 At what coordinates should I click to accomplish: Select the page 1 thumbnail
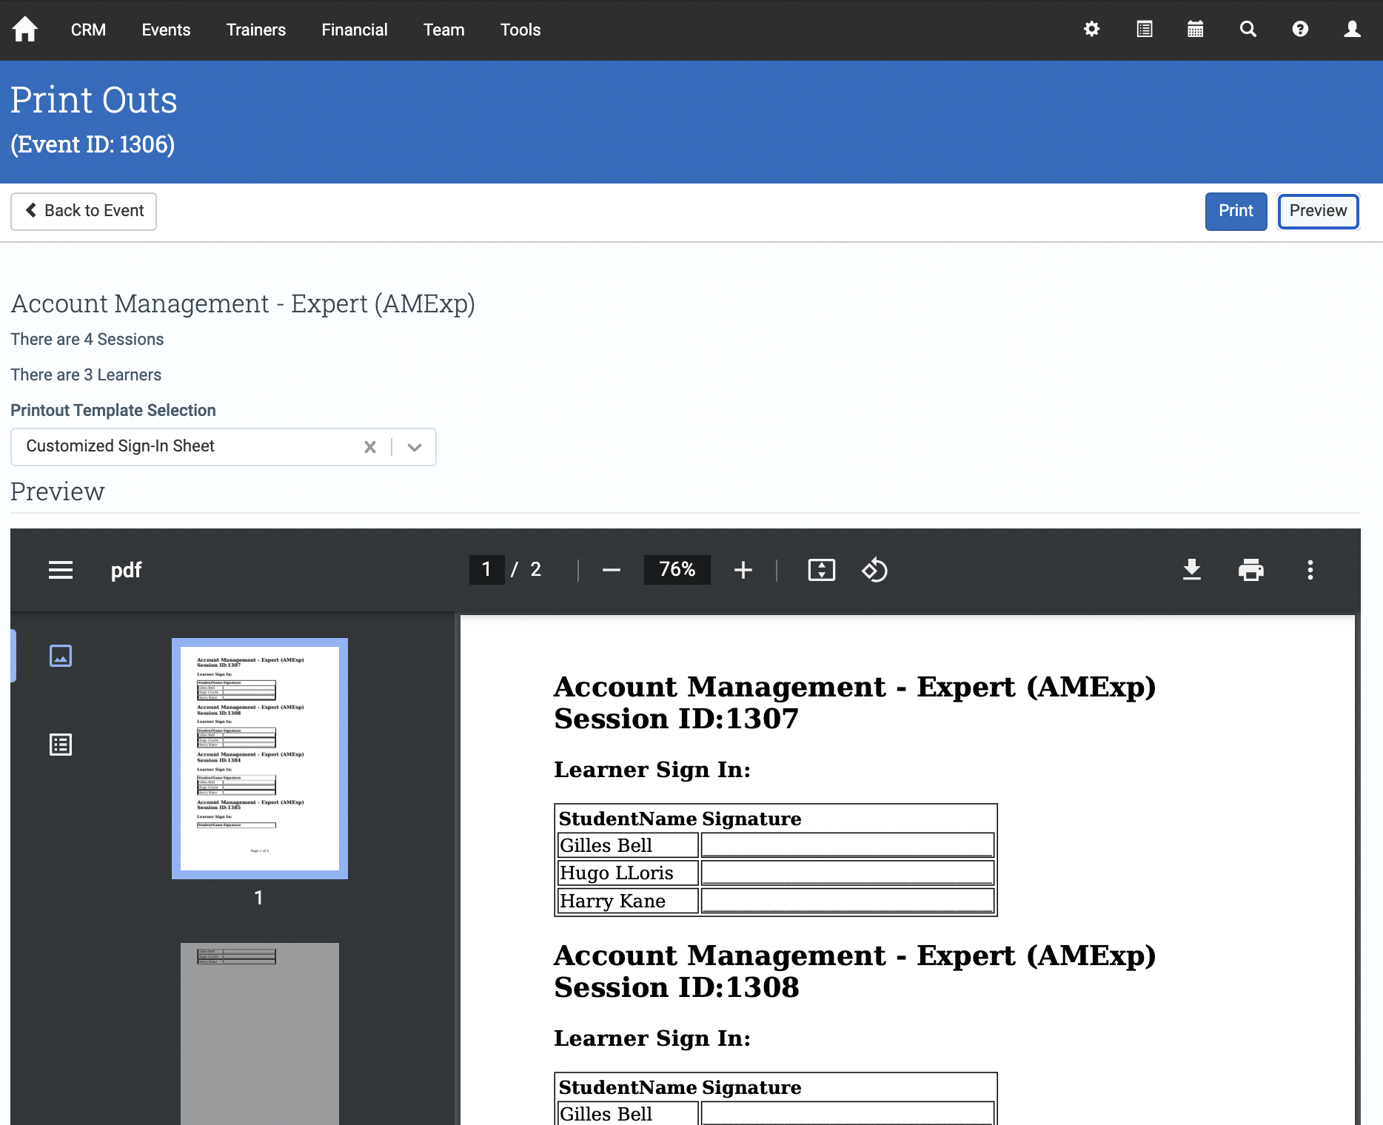[x=260, y=759]
